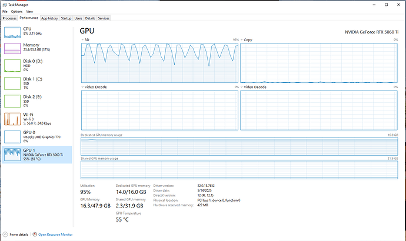The height and width of the screenshot is (241, 406).
Task: Click the 95% Utilization value
Action: (x=85, y=192)
